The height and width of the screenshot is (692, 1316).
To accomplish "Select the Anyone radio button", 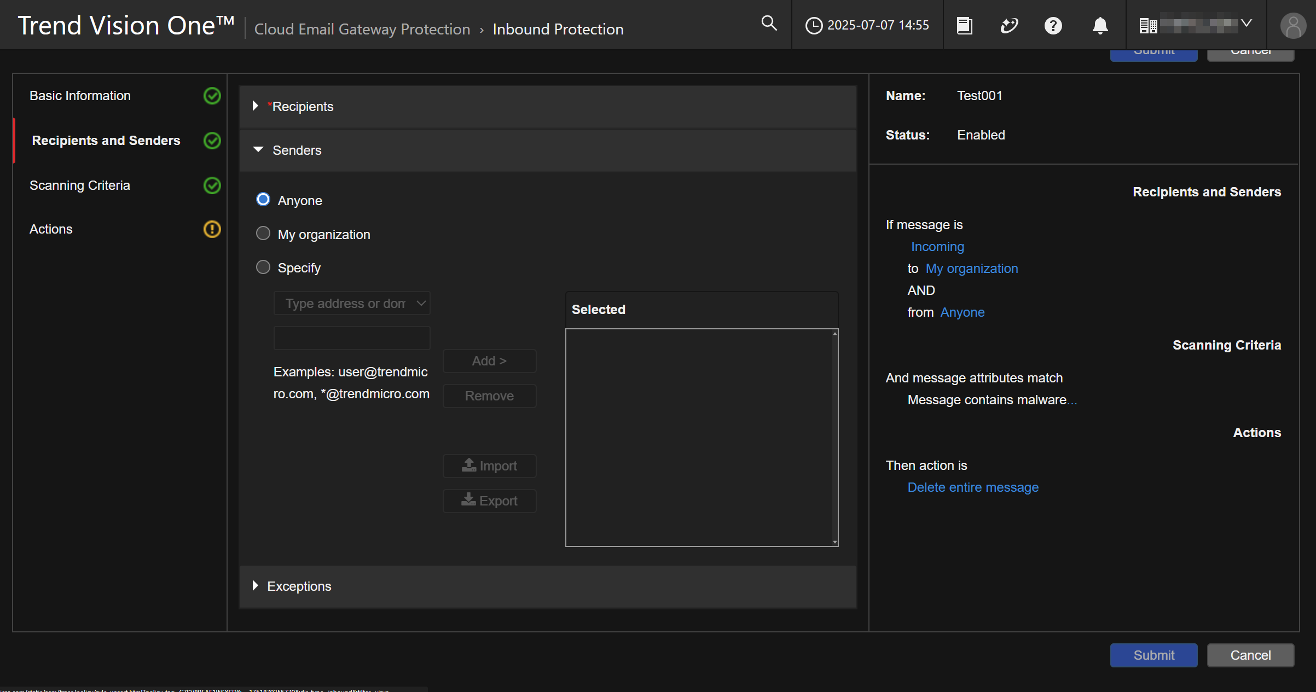I will point(263,200).
